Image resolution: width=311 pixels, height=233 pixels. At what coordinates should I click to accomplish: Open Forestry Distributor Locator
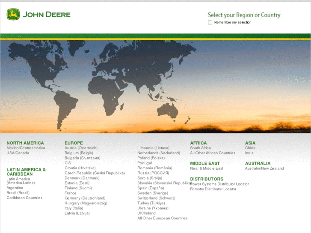(x=213, y=189)
